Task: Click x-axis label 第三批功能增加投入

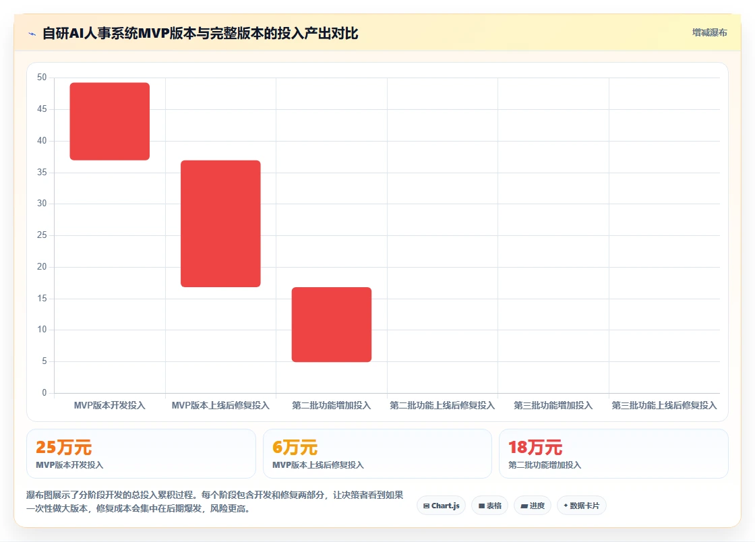Action: pos(553,405)
